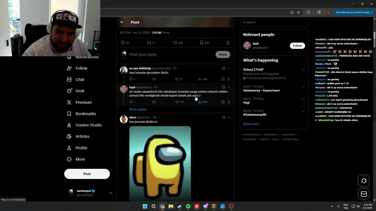Image resolution: width=376 pixels, height=211 pixels.
Task: Share the main post via share icon
Action: coord(228,43)
